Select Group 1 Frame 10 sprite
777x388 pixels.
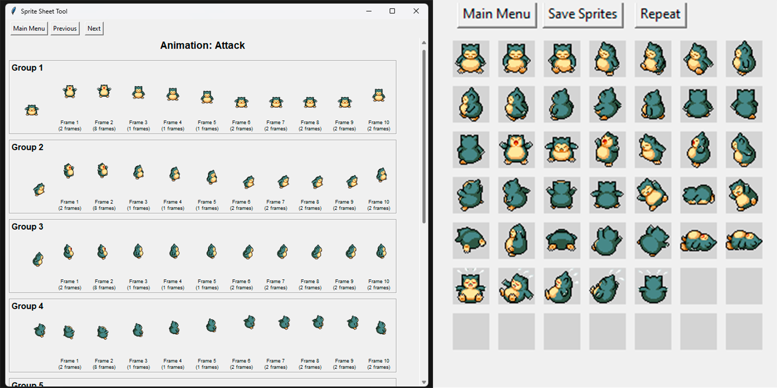click(x=378, y=95)
